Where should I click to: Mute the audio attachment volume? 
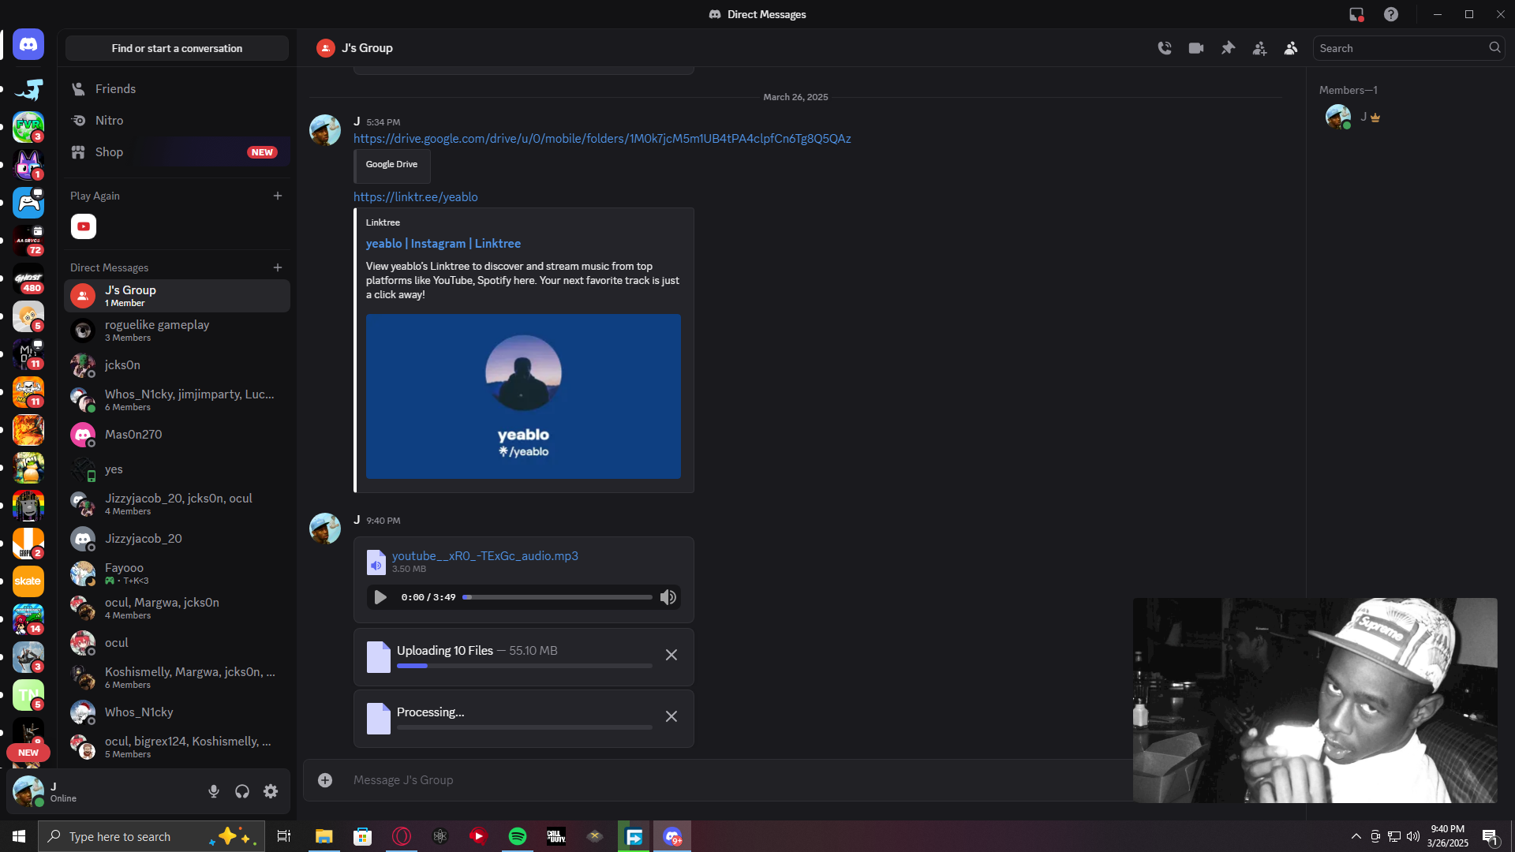[x=668, y=597]
